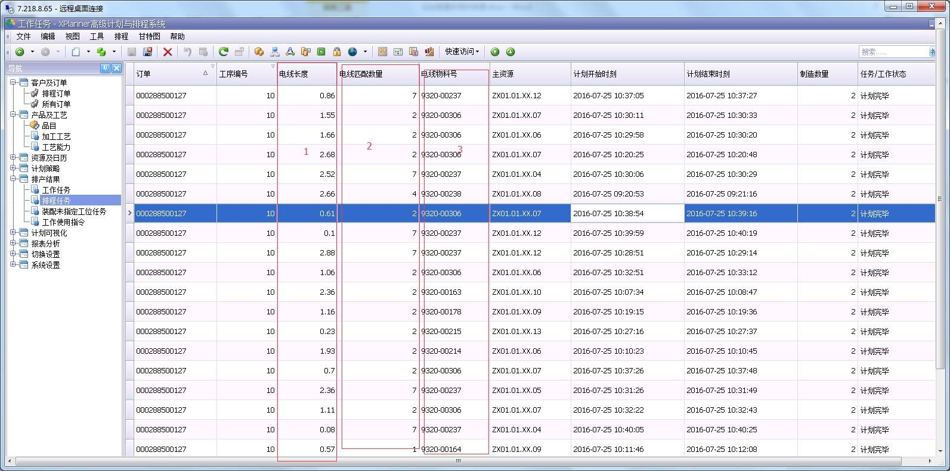Click the green play schedule icon
Image resolution: width=950 pixels, height=471 pixels.
pyautogui.click(x=321, y=52)
